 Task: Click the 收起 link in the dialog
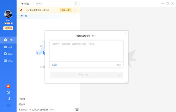click(x=54, y=65)
